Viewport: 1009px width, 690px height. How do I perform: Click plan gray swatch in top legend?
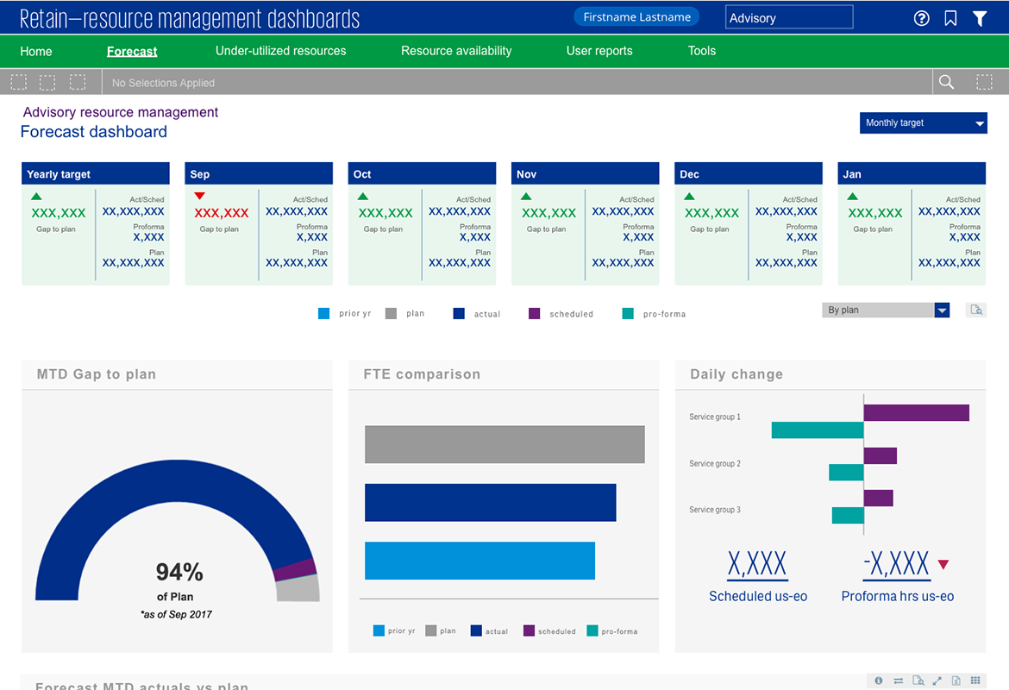391,313
